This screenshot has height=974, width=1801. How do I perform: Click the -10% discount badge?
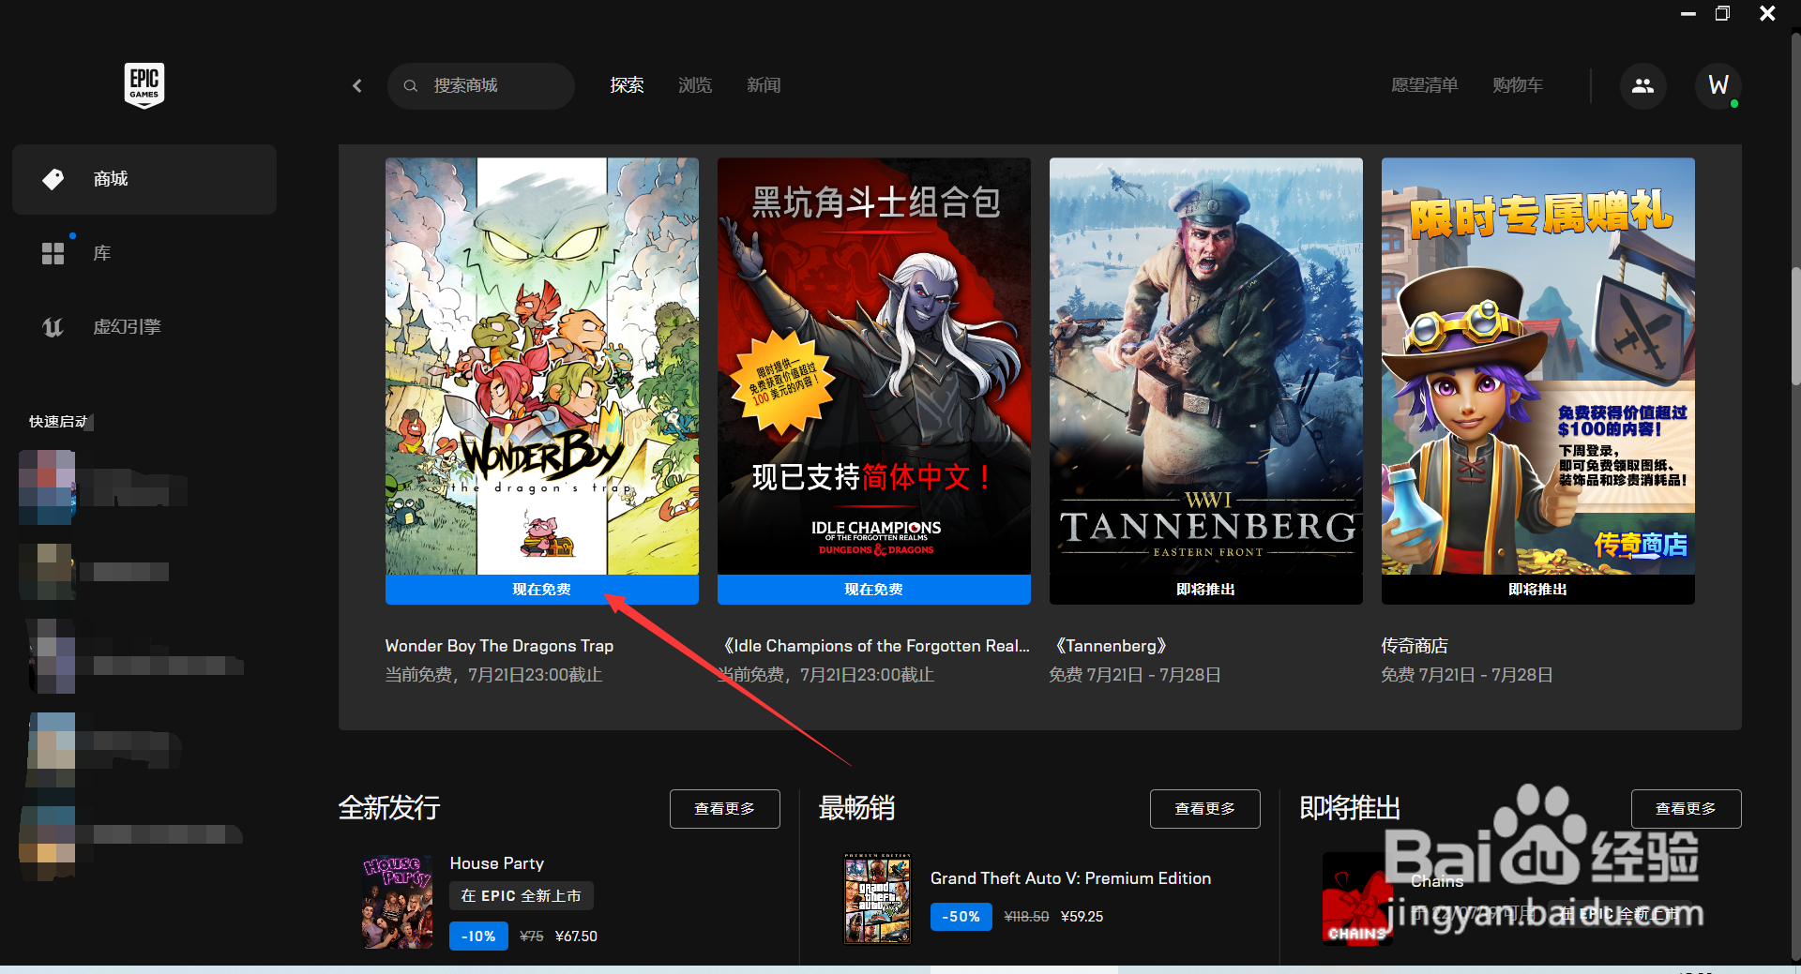click(478, 937)
